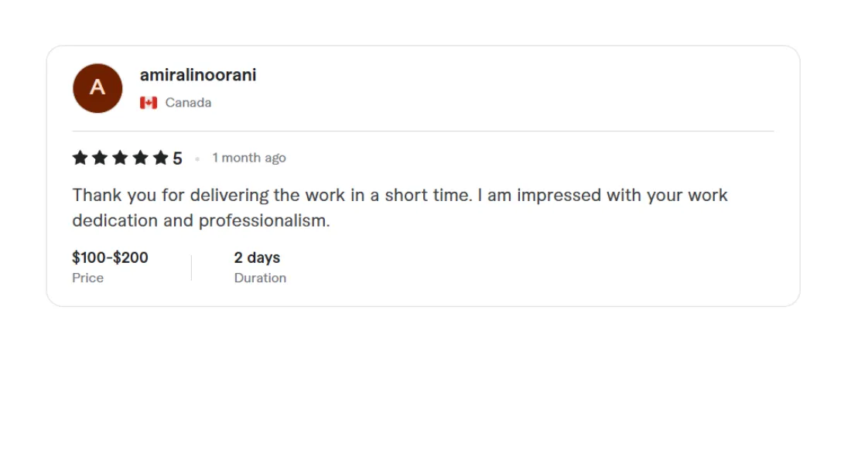Click the "Price" label

[x=87, y=278]
